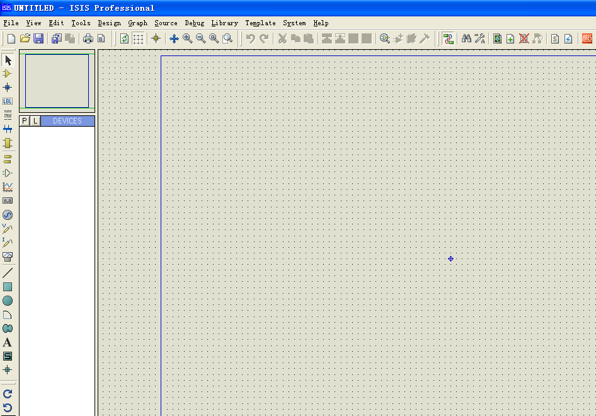This screenshot has width=596, height=416.
Task: Click the pan/center view icon
Action: coord(174,38)
